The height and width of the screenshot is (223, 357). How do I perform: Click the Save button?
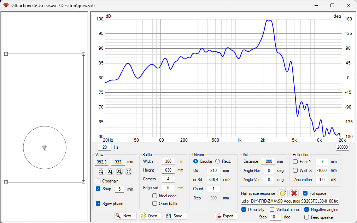pyautogui.click(x=176, y=216)
